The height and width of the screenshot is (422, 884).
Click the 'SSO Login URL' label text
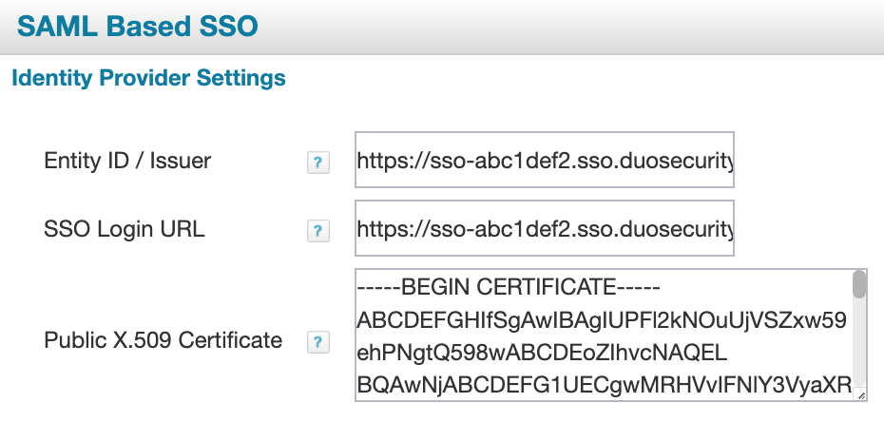coord(125,229)
